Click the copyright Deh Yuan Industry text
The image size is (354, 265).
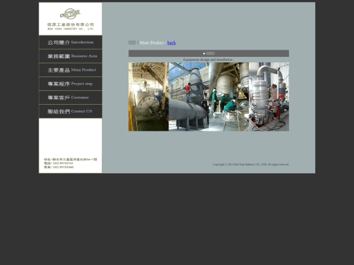251,164
